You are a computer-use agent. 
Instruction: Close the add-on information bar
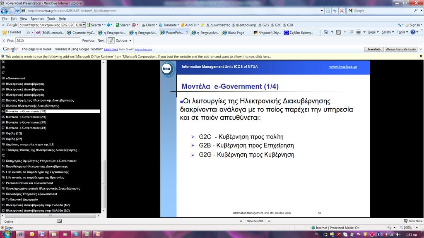coord(421,56)
